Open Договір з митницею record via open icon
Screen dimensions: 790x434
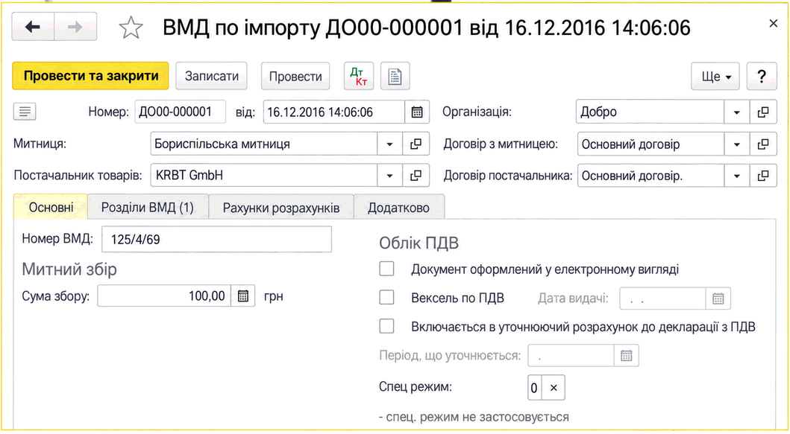[x=763, y=144]
